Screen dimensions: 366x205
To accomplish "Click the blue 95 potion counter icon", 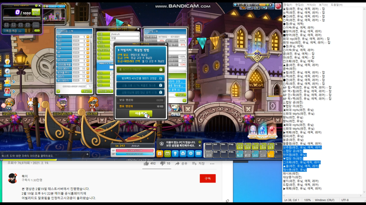I will coord(262,130).
